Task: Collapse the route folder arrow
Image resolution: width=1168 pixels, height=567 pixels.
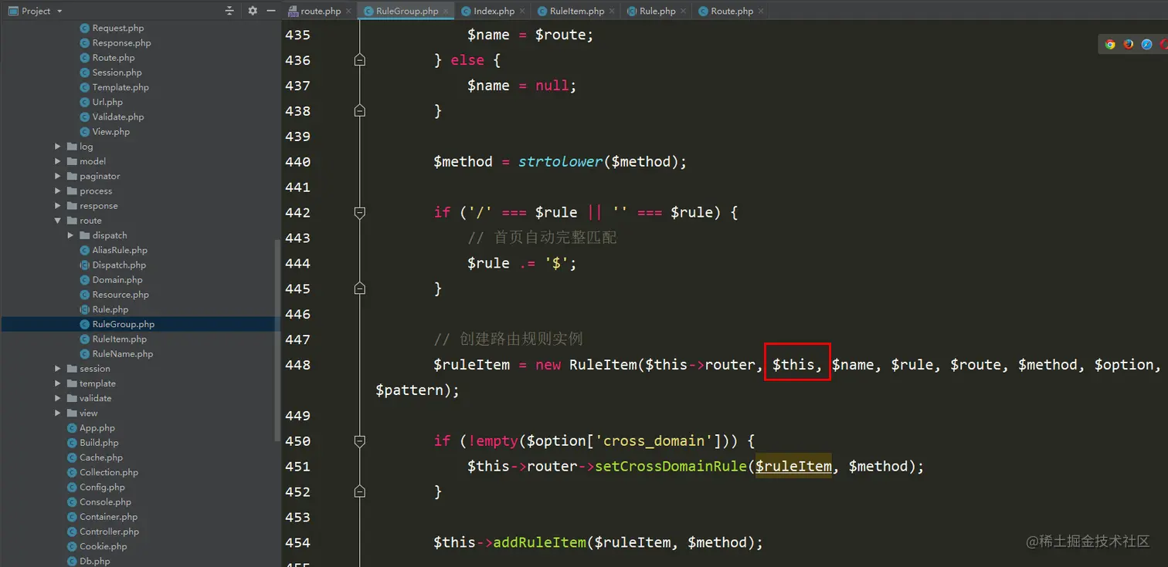Action: pos(58,221)
